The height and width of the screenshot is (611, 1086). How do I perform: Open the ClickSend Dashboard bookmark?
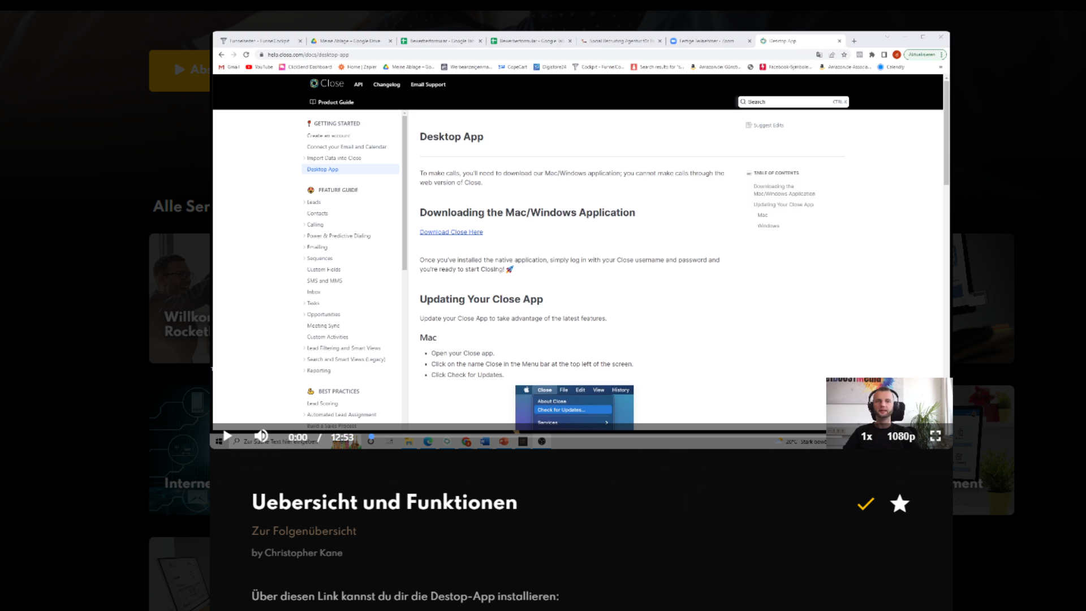point(305,67)
